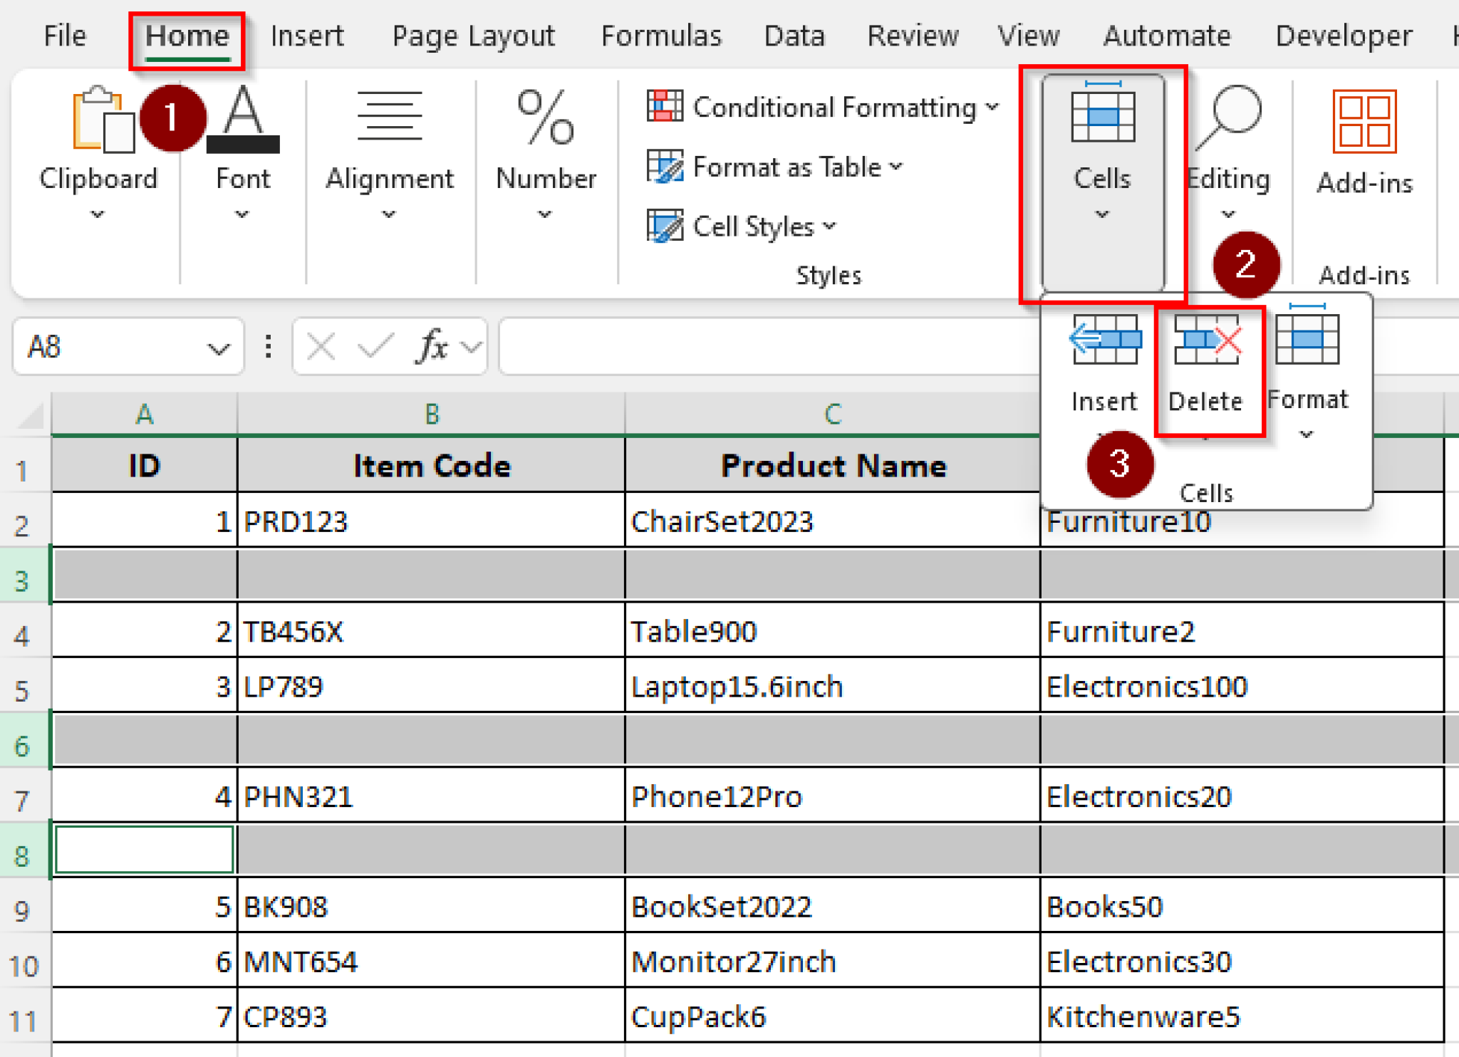Expand the Format dropdown chevron

1306,434
